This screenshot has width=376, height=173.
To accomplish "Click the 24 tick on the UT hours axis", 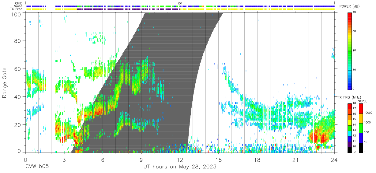I will click(x=334, y=160).
